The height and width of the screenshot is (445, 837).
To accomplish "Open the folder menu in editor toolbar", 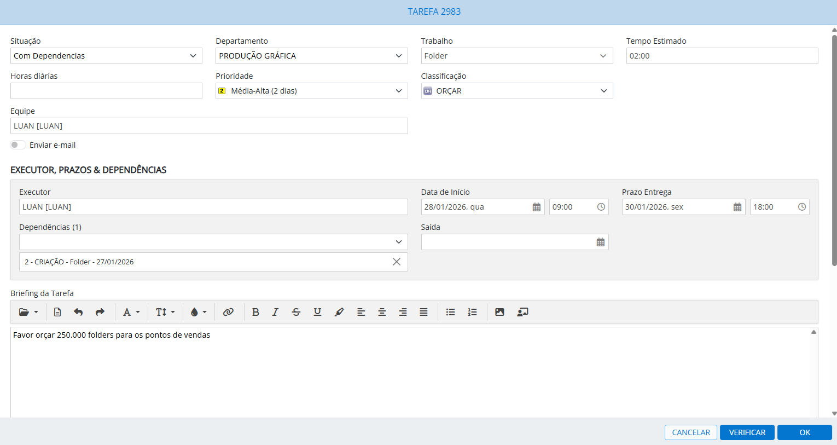I will [28, 312].
